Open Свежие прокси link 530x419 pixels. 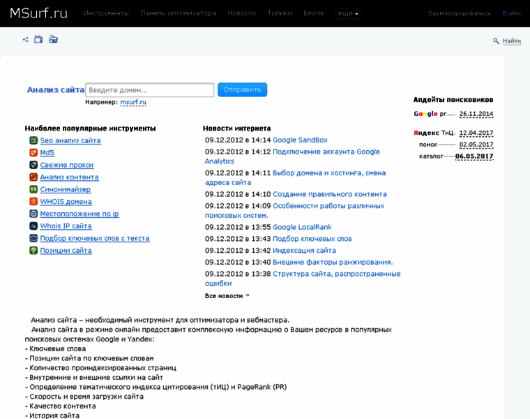click(x=66, y=165)
